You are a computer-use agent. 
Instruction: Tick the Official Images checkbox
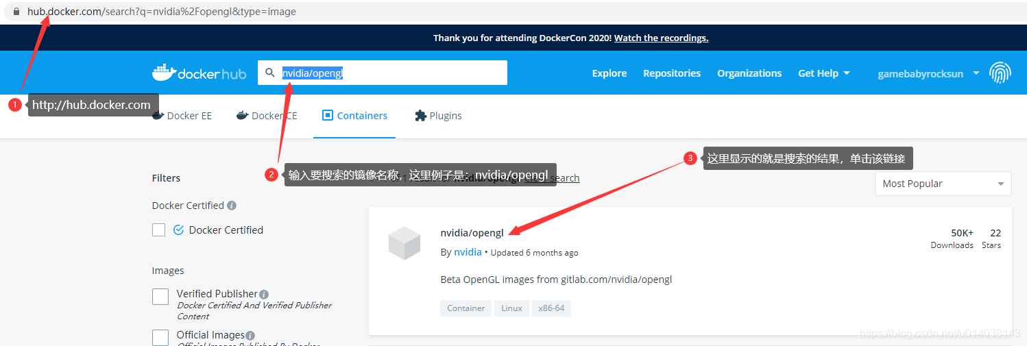click(160, 338)
